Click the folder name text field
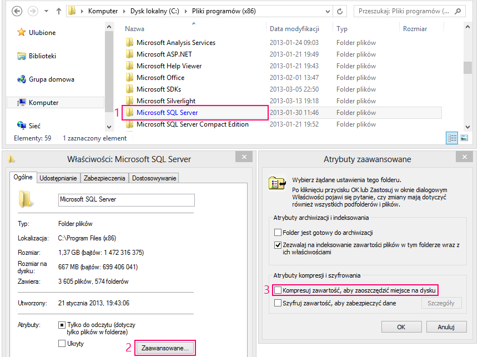The image size is (478, 357). [x=126, y=200]
